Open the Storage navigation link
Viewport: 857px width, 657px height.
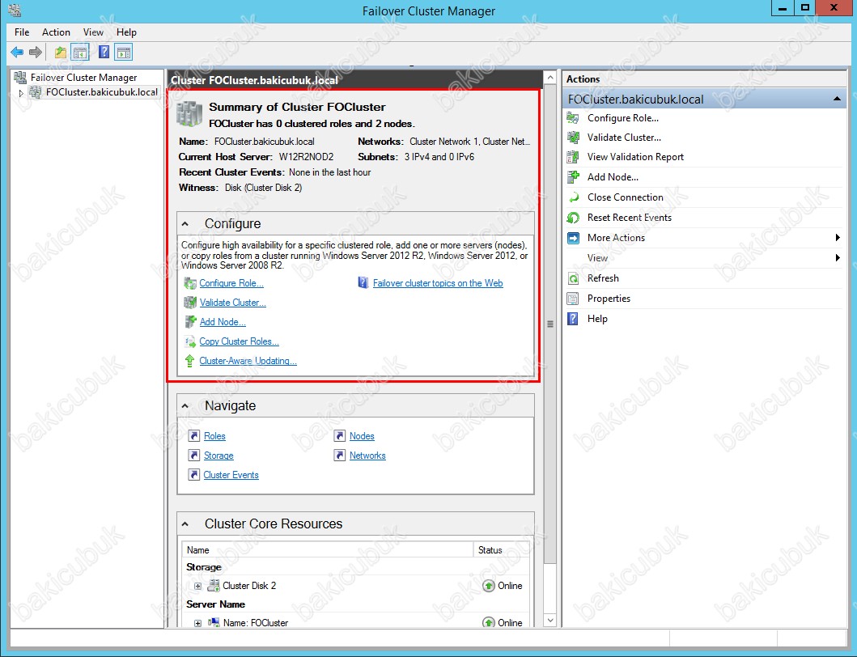click(x=218, y=456)
